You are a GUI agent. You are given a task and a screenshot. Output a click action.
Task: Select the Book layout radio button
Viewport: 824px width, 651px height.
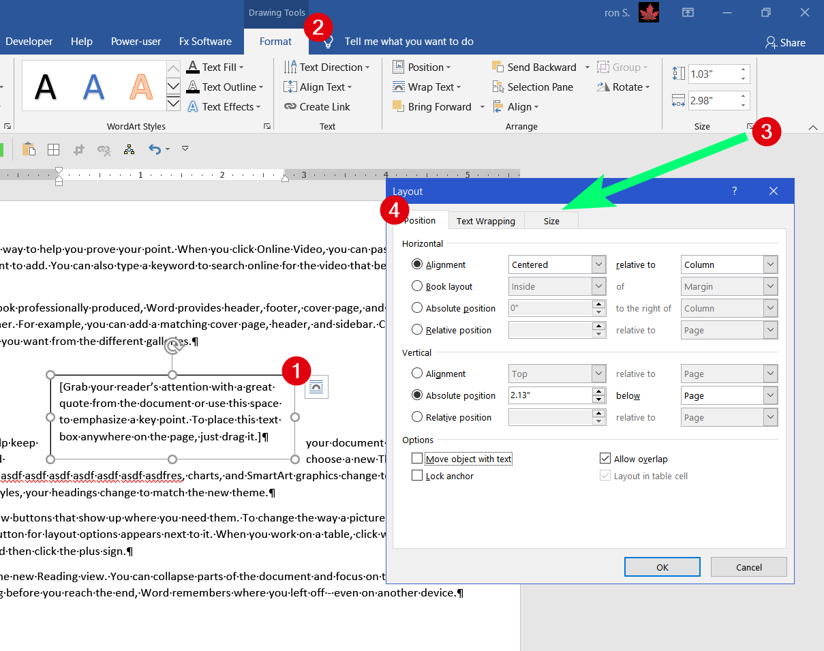(x=417, y=286)
